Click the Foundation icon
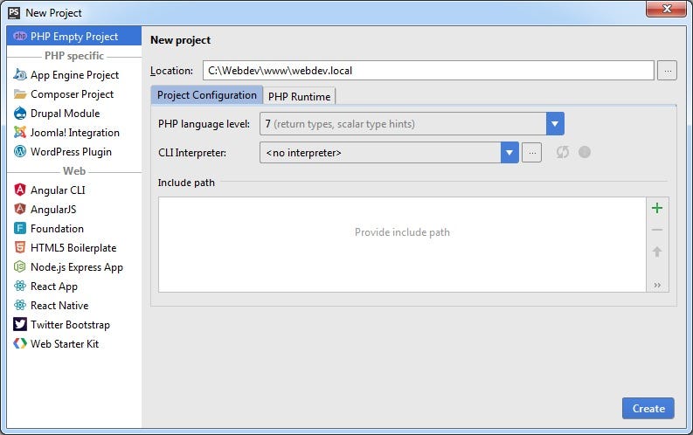The width and height of the screenshot is (693, 435). 20,228
